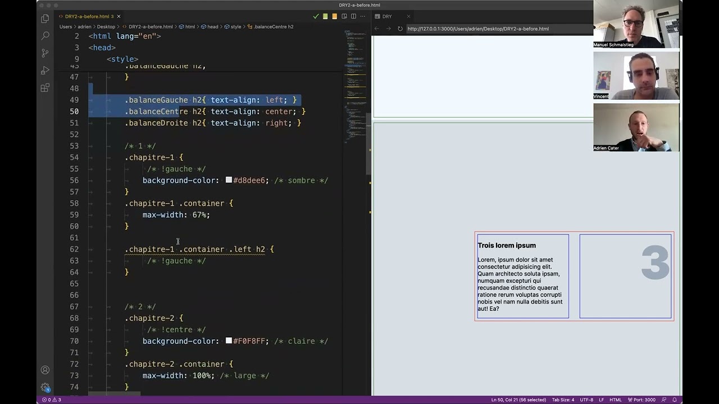Click 'max-width: 100%;' on line 73
This screenshot has width=719, height=404.
(179, 375)
